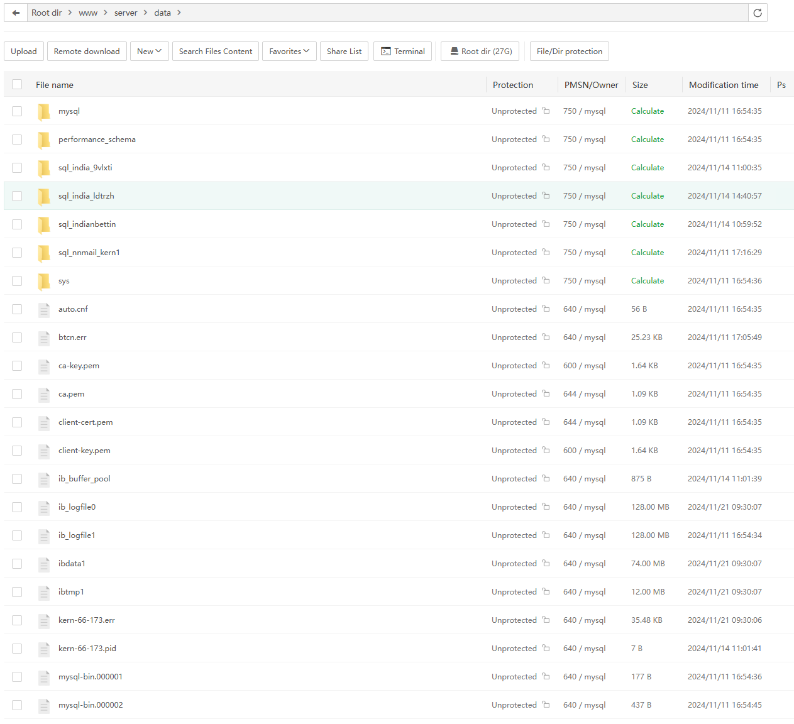Viewport: 794px width, 724px height.
Task: Click the lock icon for auto.cnf
Action: coord(546,309)
